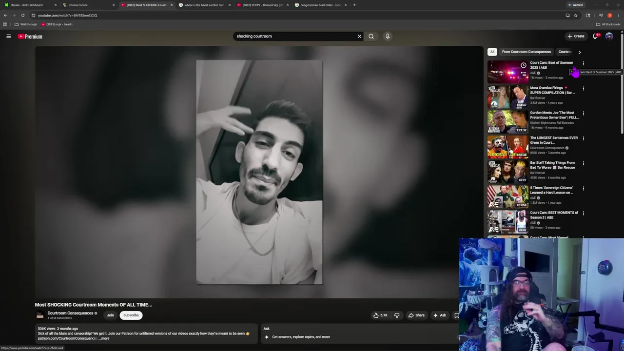
Task: Open Courtroom Consequences channel name link
Action: click(x=70, y=313)
